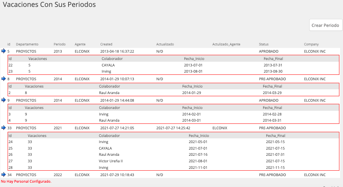
Task: Click Irving in vacation row 24
Action: pos(103,142)
